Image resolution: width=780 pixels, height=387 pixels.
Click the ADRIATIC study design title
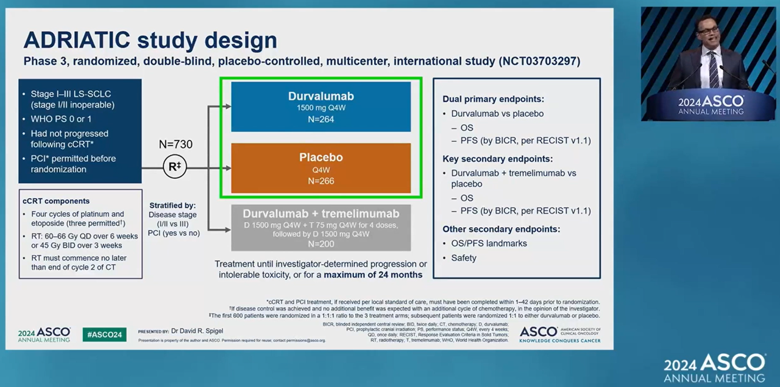tap(150, 40)
